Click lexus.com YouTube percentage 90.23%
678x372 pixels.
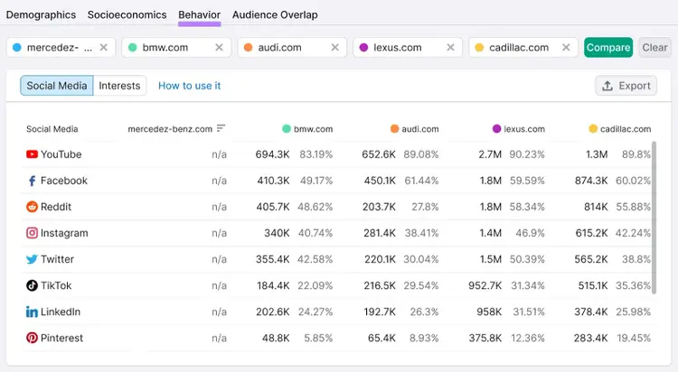[x=527, y=154]
